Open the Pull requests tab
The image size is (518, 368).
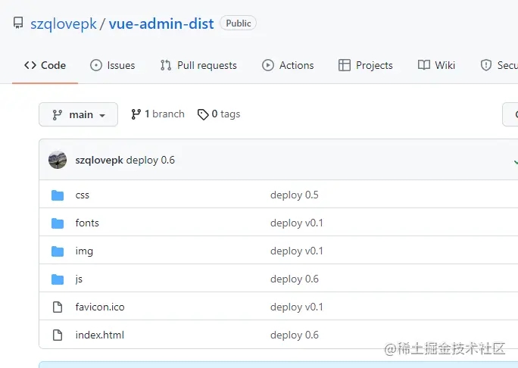tap(198, 65)
